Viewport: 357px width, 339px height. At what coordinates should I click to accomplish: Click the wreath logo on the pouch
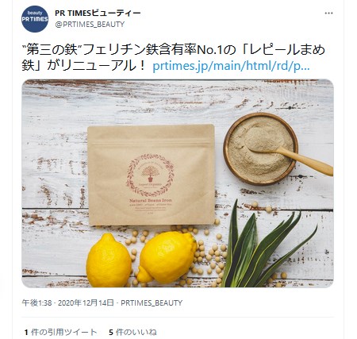pos(150,175)
